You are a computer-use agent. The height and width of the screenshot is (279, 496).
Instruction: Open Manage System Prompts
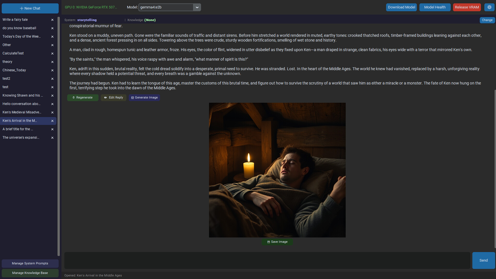30,263
